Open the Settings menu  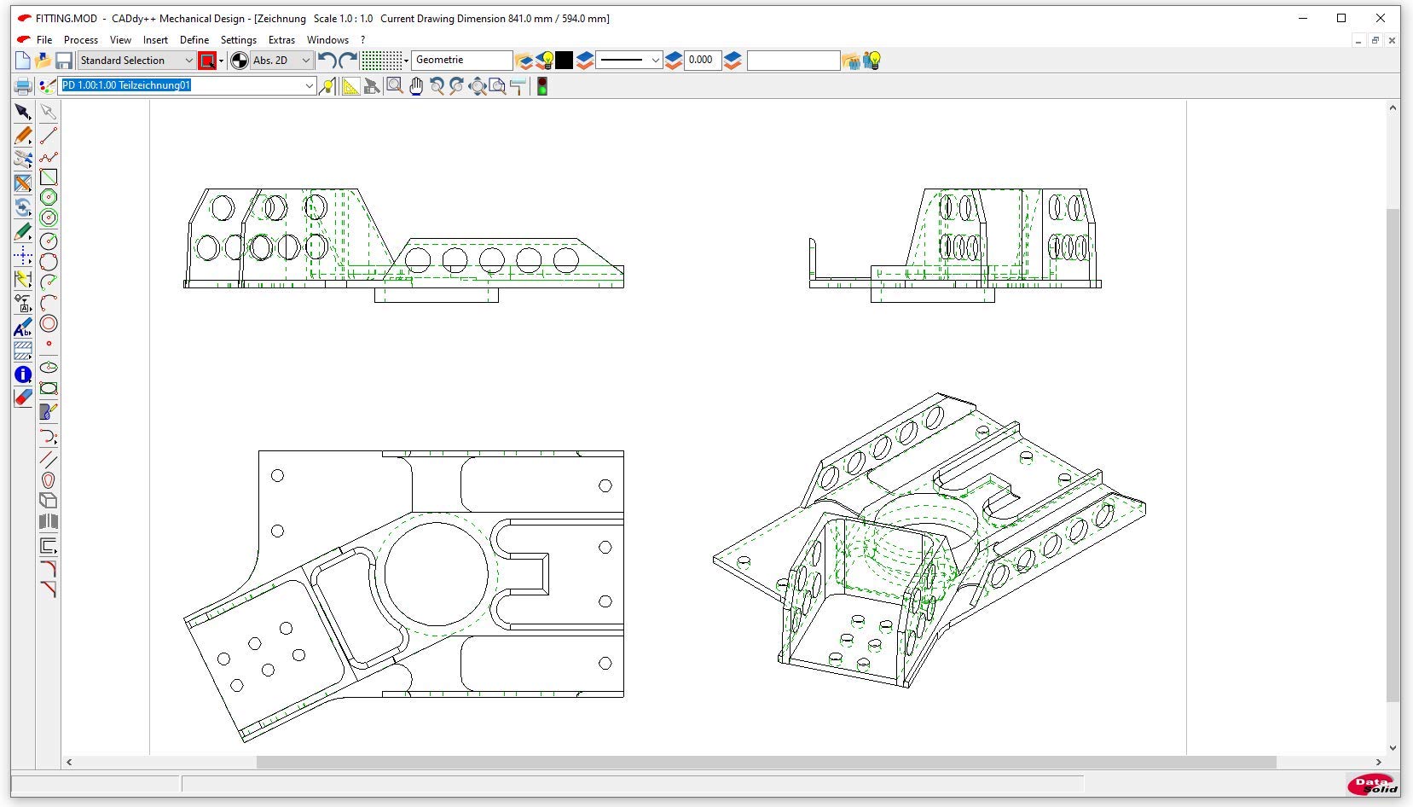(x=238, y=40)
